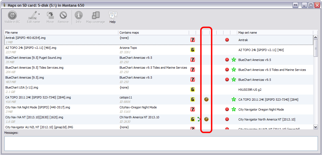Screen dimensions: 322x155
Task: Click the red question icon in Amtrak row
Action: pyautogui.click(x=193, y=40)
